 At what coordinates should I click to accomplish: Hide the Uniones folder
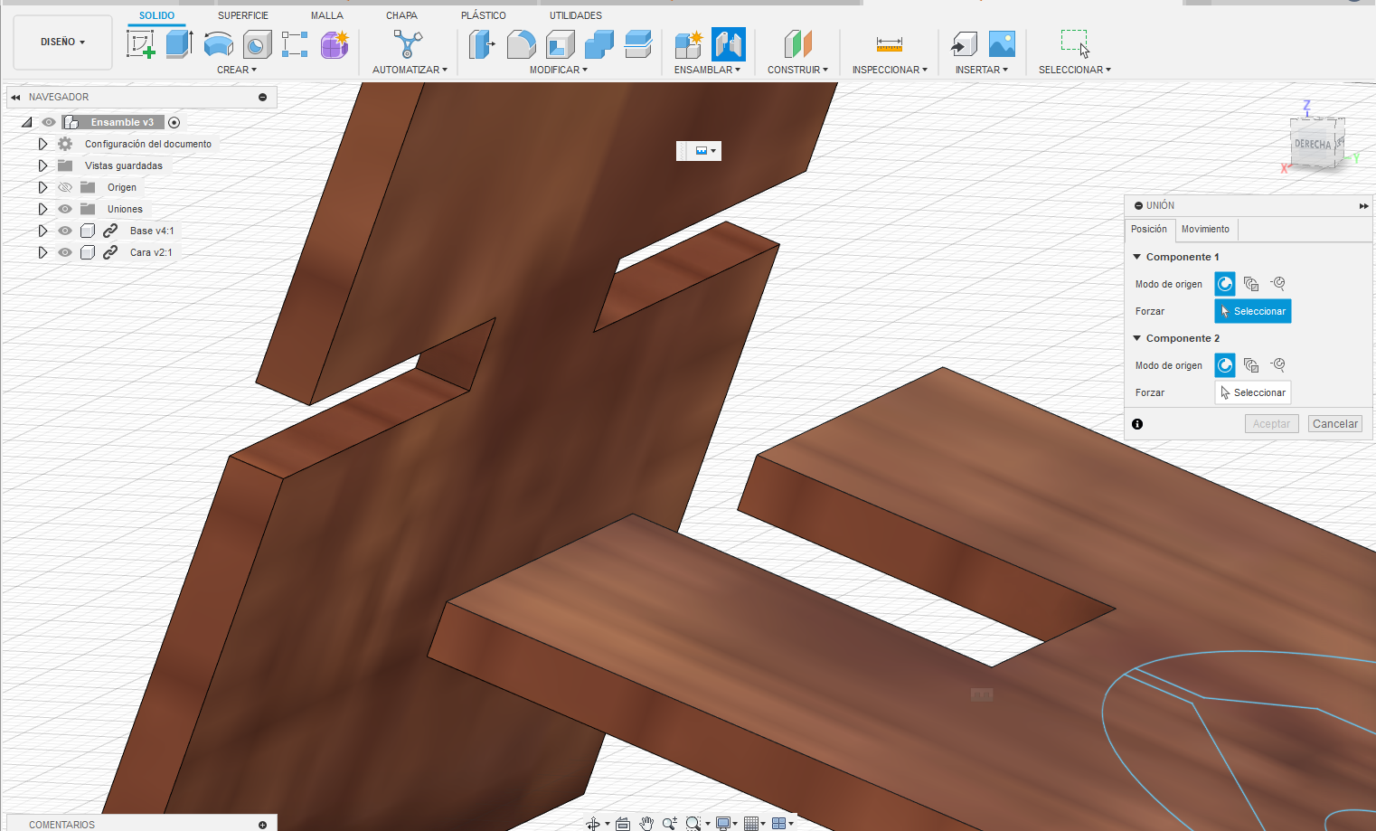[x=65, y=209]
